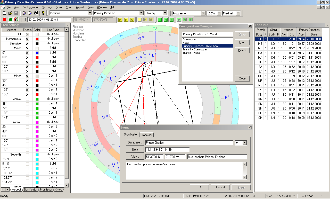
Task: Click the Database... button
Action: click(x=135, y=142)
